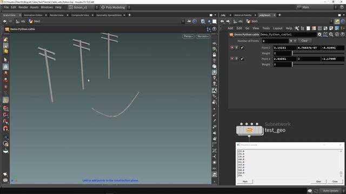Viewport: 346px width, 194px height.
Task: Open the No cam camera menu
Action: (x=203, y=36)
